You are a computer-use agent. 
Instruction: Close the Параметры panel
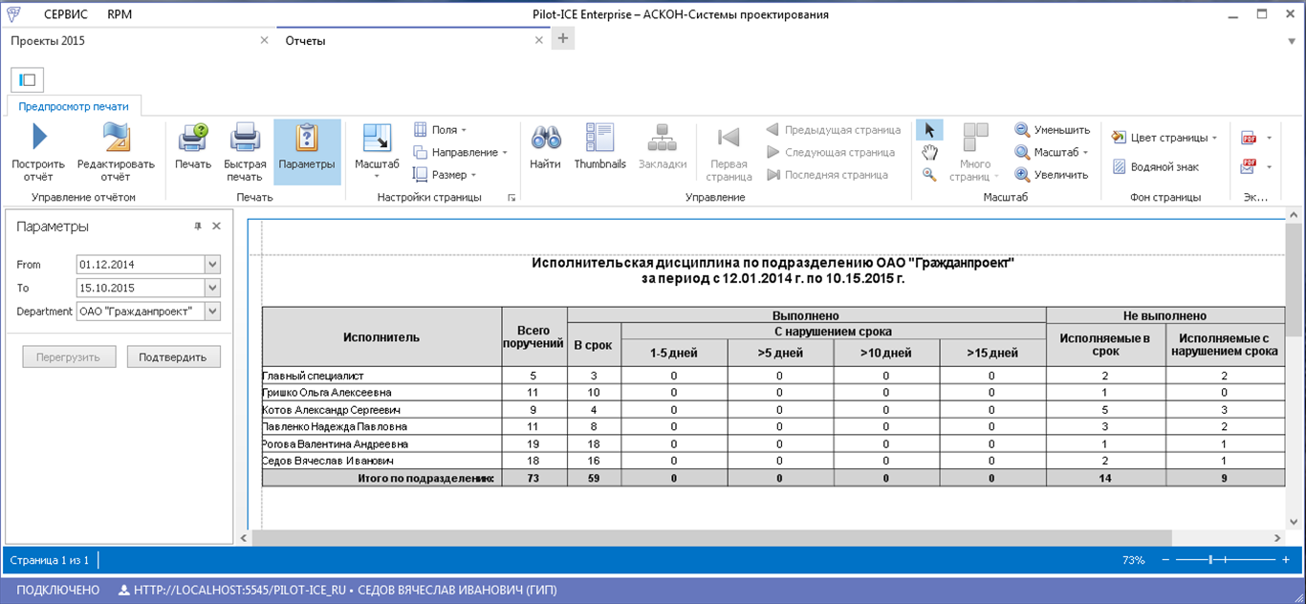click(216, 226)
